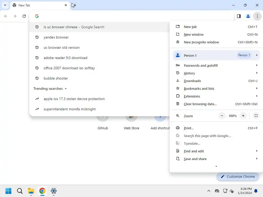Click the tab search dropdown arrow
Image resolution: width=263 pixels, height=197 pixels.
point(5,5)
